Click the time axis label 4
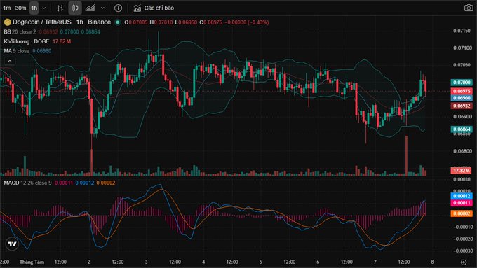The image size is (477, 268). point(203,262)
